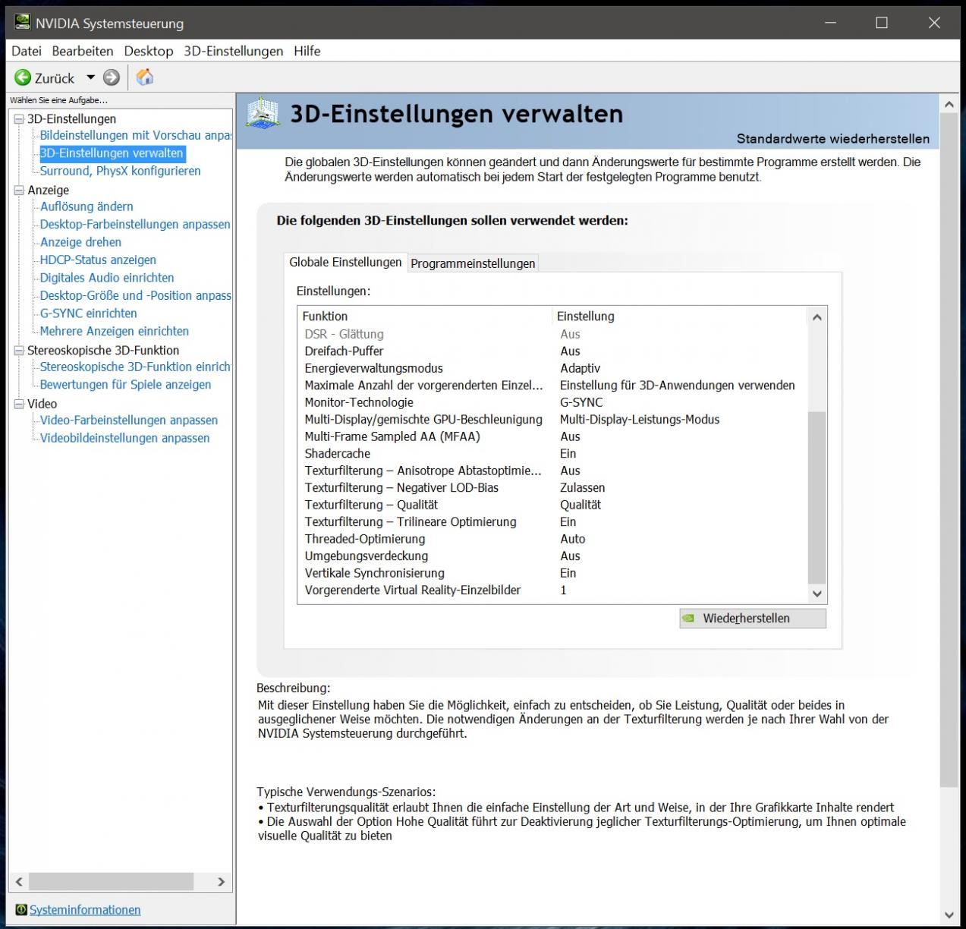Click the task tree horizontal scroll-left arrow
This screenshot has height=929, width=966.
point(19,882)
